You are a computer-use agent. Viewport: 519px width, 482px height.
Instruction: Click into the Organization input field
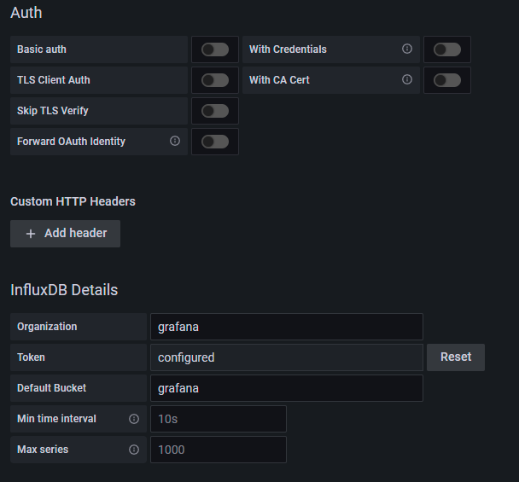point(286,327)
